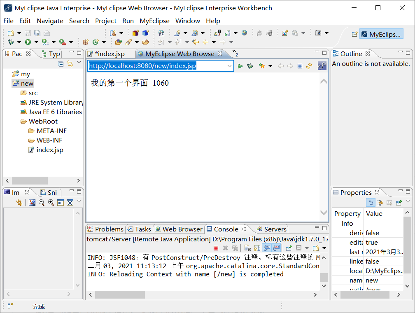Click the Clear Console icon
415x313 pixels.
click(x=247, y=248)
